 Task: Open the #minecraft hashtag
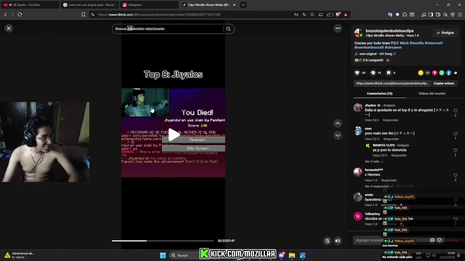[x=434, y=43]
